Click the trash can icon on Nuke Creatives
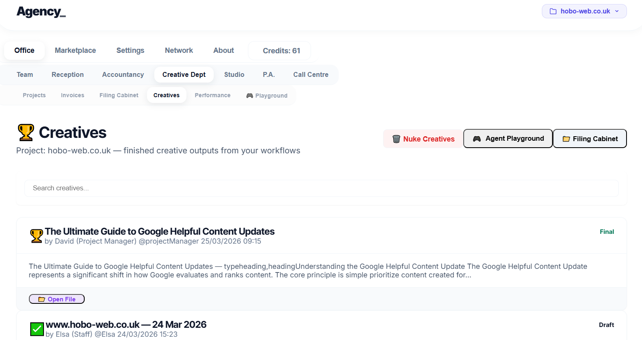This screenshot has height=340, width=642. (396, 139)
